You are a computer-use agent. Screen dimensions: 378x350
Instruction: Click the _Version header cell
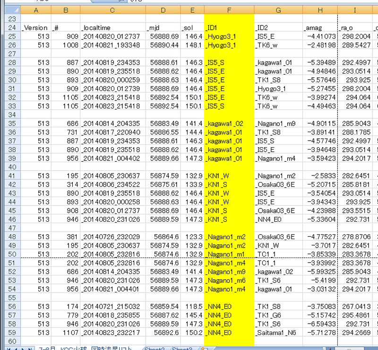36,28
